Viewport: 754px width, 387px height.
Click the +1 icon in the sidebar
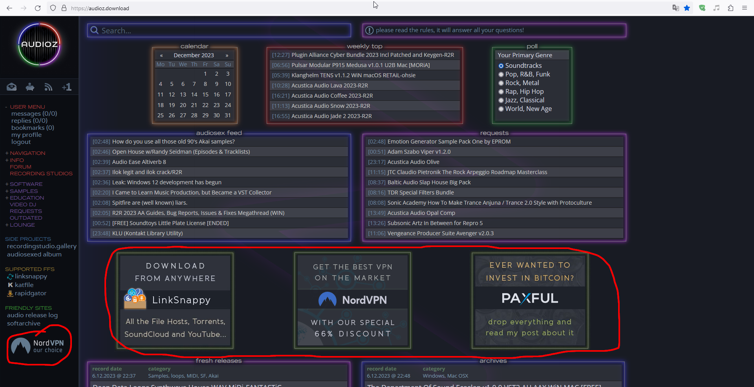click(67, 87)
